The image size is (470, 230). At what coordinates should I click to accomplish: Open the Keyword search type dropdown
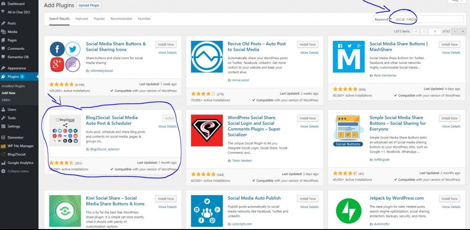click(x=382, y=19)
